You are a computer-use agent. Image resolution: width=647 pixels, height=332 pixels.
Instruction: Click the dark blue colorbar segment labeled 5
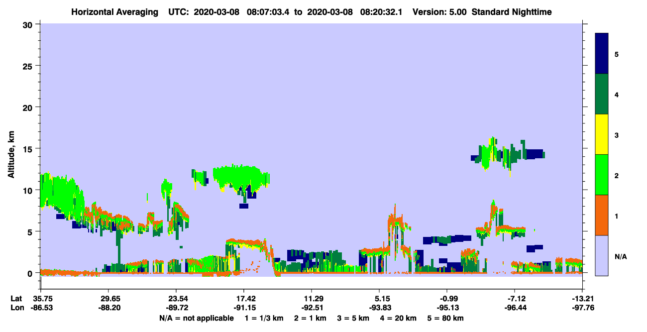[602, 54]
